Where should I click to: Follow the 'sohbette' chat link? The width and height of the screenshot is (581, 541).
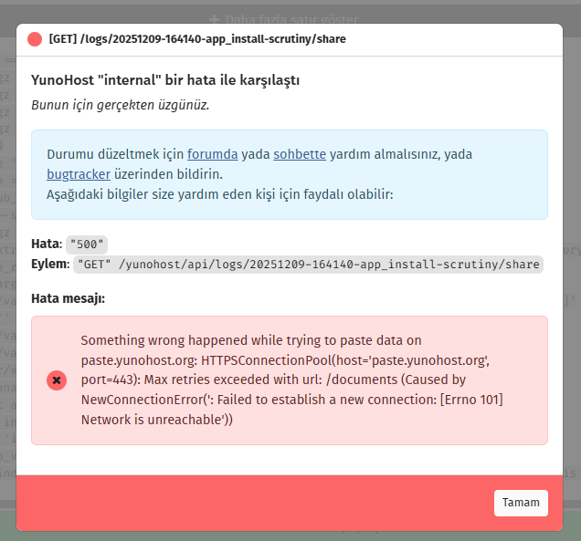coord(300,154)
